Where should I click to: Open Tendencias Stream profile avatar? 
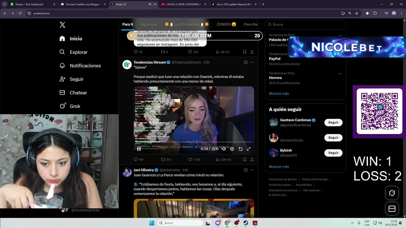point(127,64)
